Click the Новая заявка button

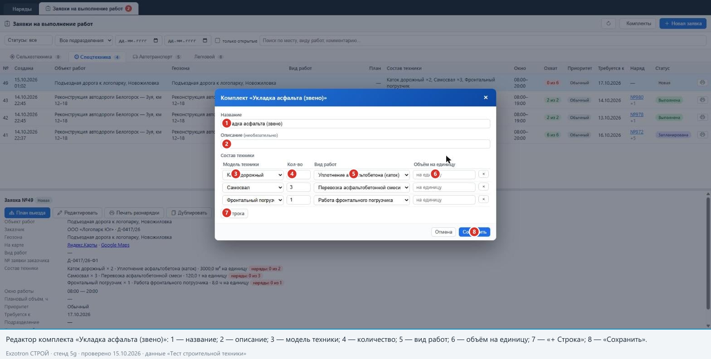(x=683, y=24)
